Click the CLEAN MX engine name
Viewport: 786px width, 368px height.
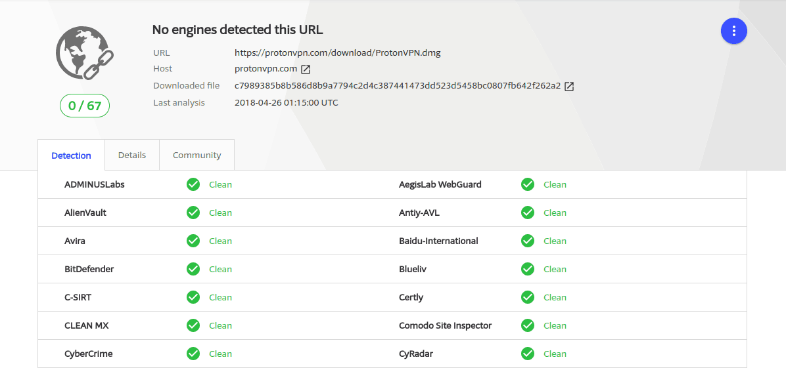pos(87,325)
